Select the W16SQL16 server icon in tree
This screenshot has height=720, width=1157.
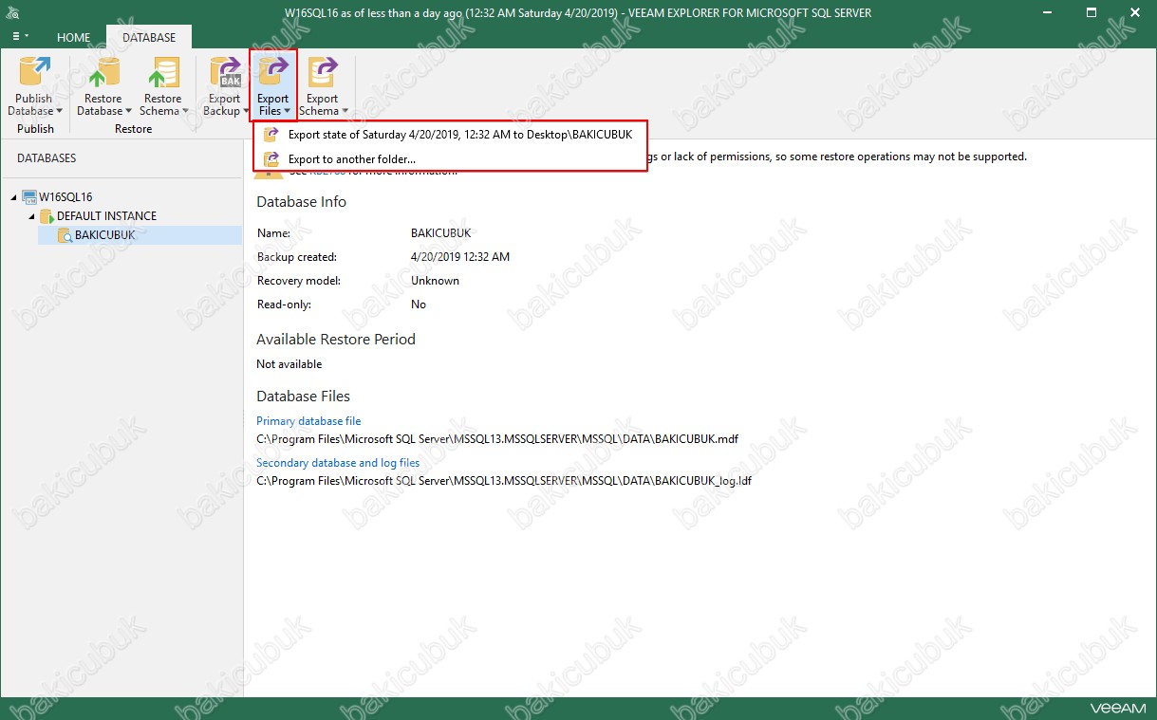point(29,197)
